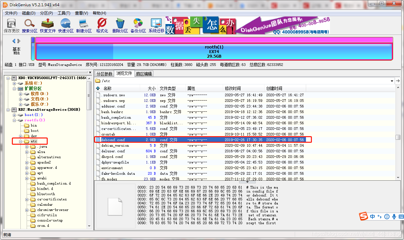Open the Sogou soft keyboard icon
The width and height of the screenshot is (404, 240).
(x=401, y=217)
